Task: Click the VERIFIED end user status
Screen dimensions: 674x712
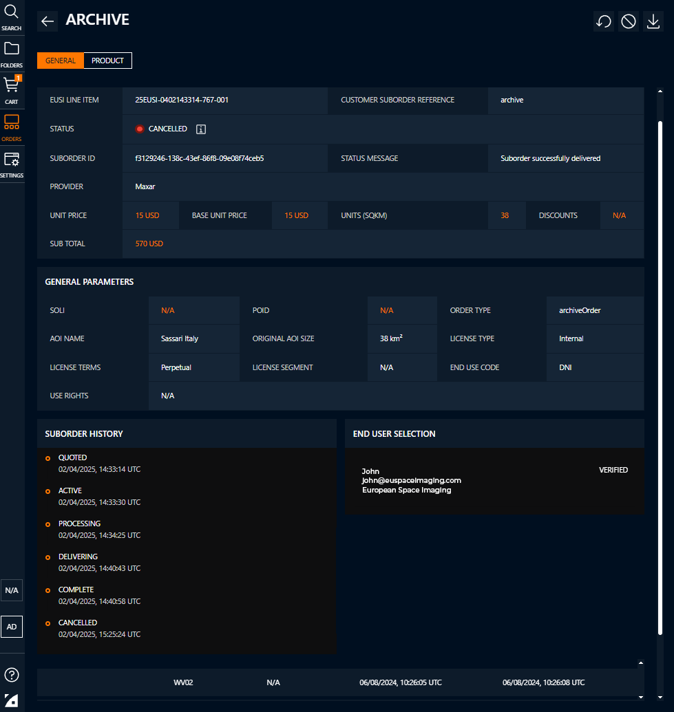Action: click(x=613, y=470)
